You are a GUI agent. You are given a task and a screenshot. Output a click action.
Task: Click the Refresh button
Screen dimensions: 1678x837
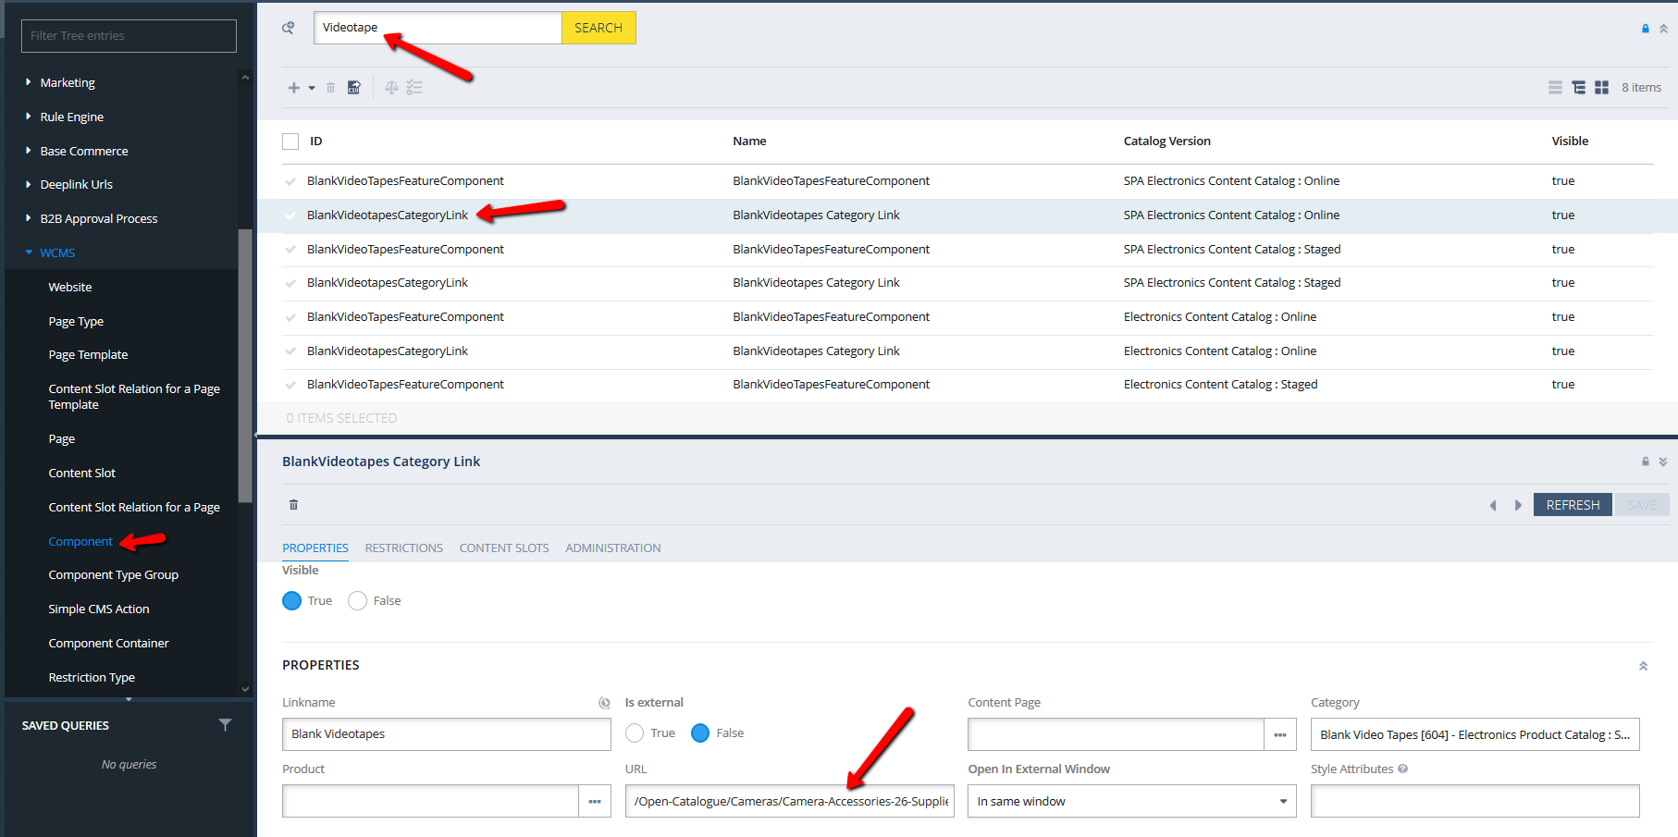pyautogui.click(x=1573, y=504)
